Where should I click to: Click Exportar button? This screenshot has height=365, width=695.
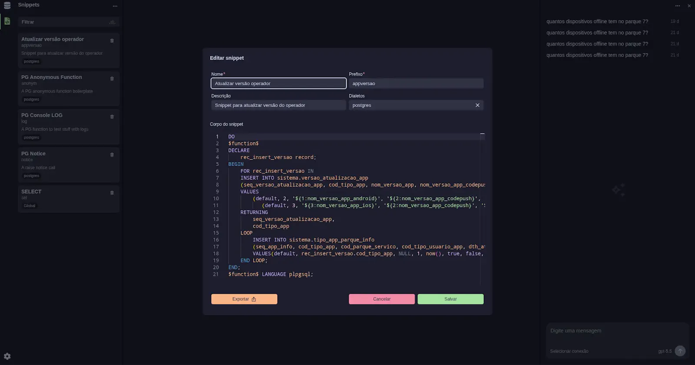coord(244,299)
